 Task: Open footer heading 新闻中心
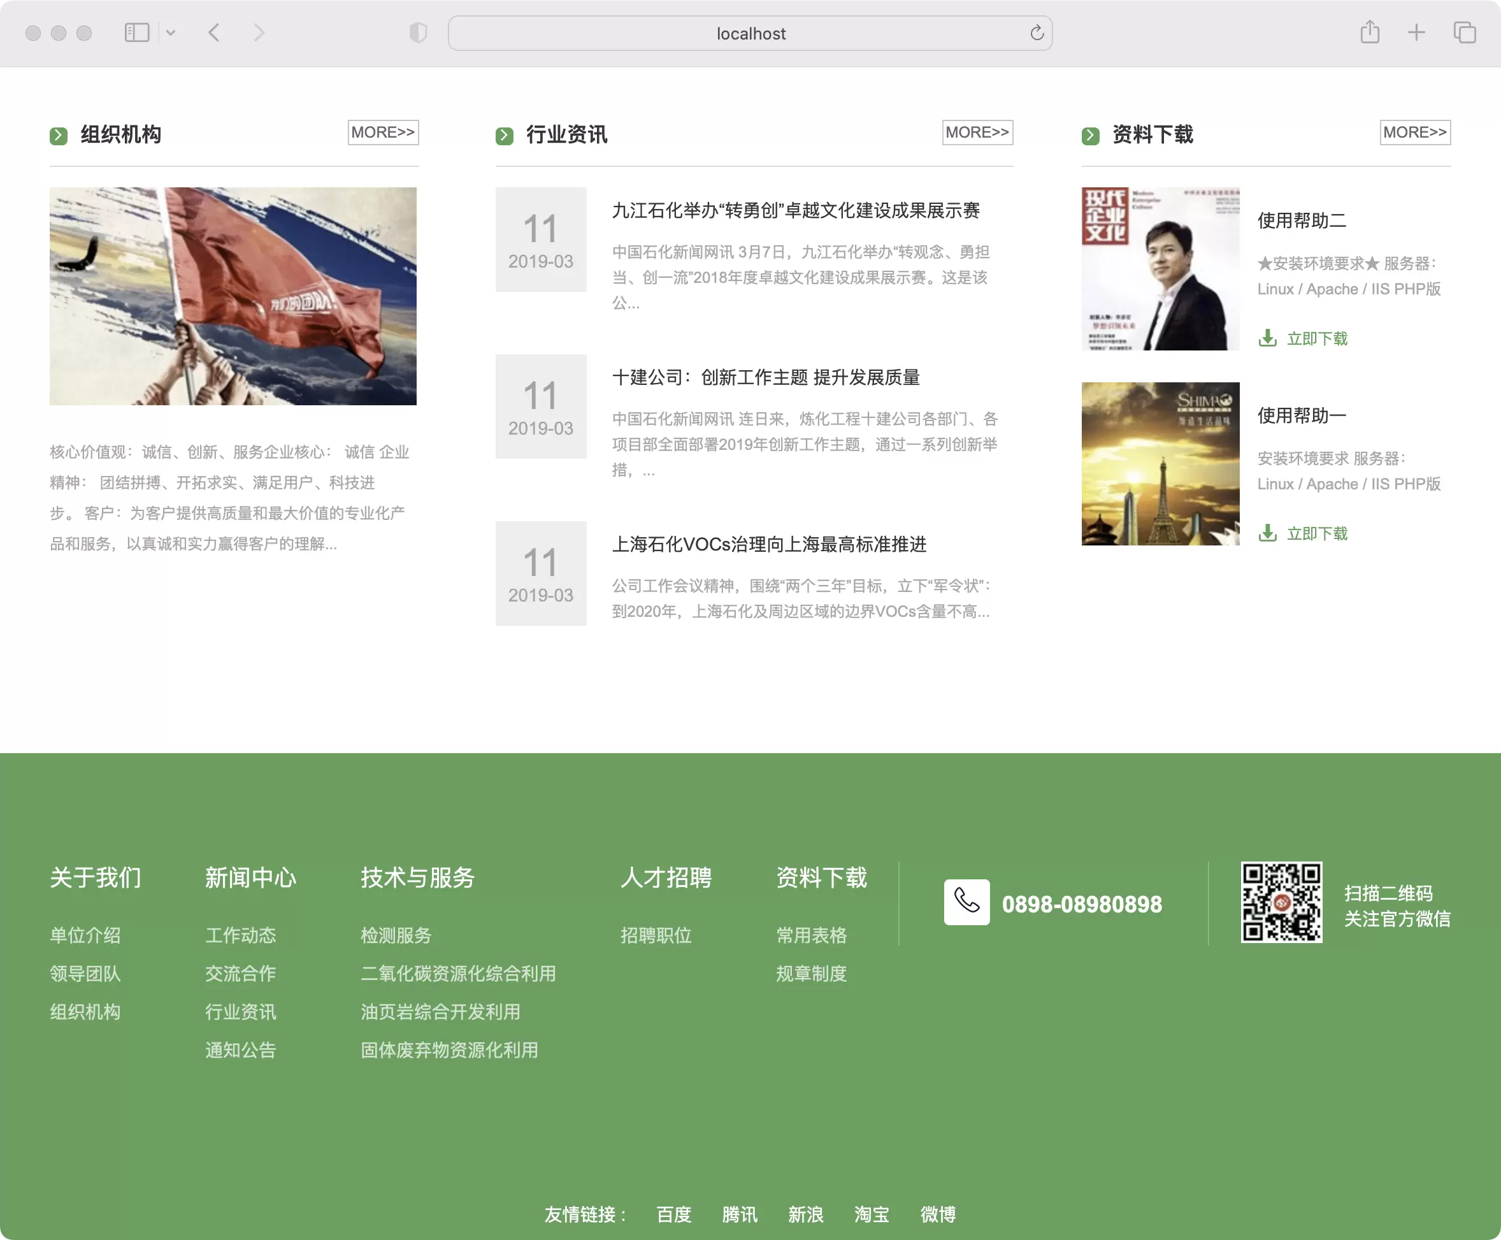coord(250,878)
